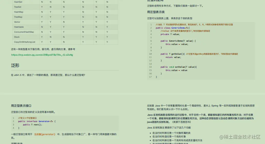Click code line public interface Generator<T> {
The width and height of the screenshot is (265, 144).
pos(37,121)
